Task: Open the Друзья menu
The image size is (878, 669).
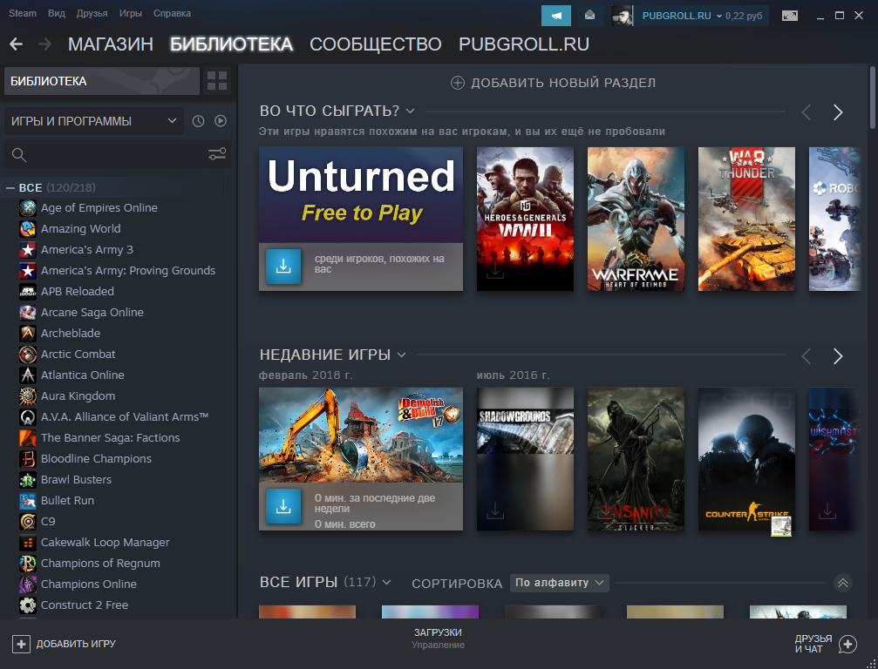Action: click(x=92, y=13)
